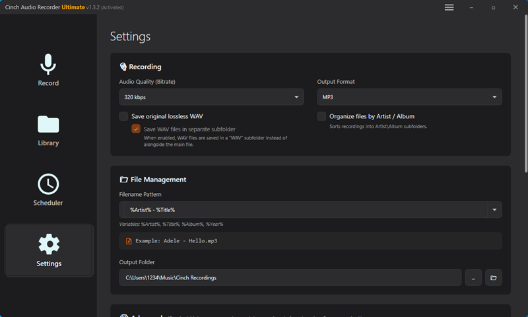This screenshot has width=528, height=317.
Task: Enable Save original lossless WAV
Action: [x=123, y=116]
